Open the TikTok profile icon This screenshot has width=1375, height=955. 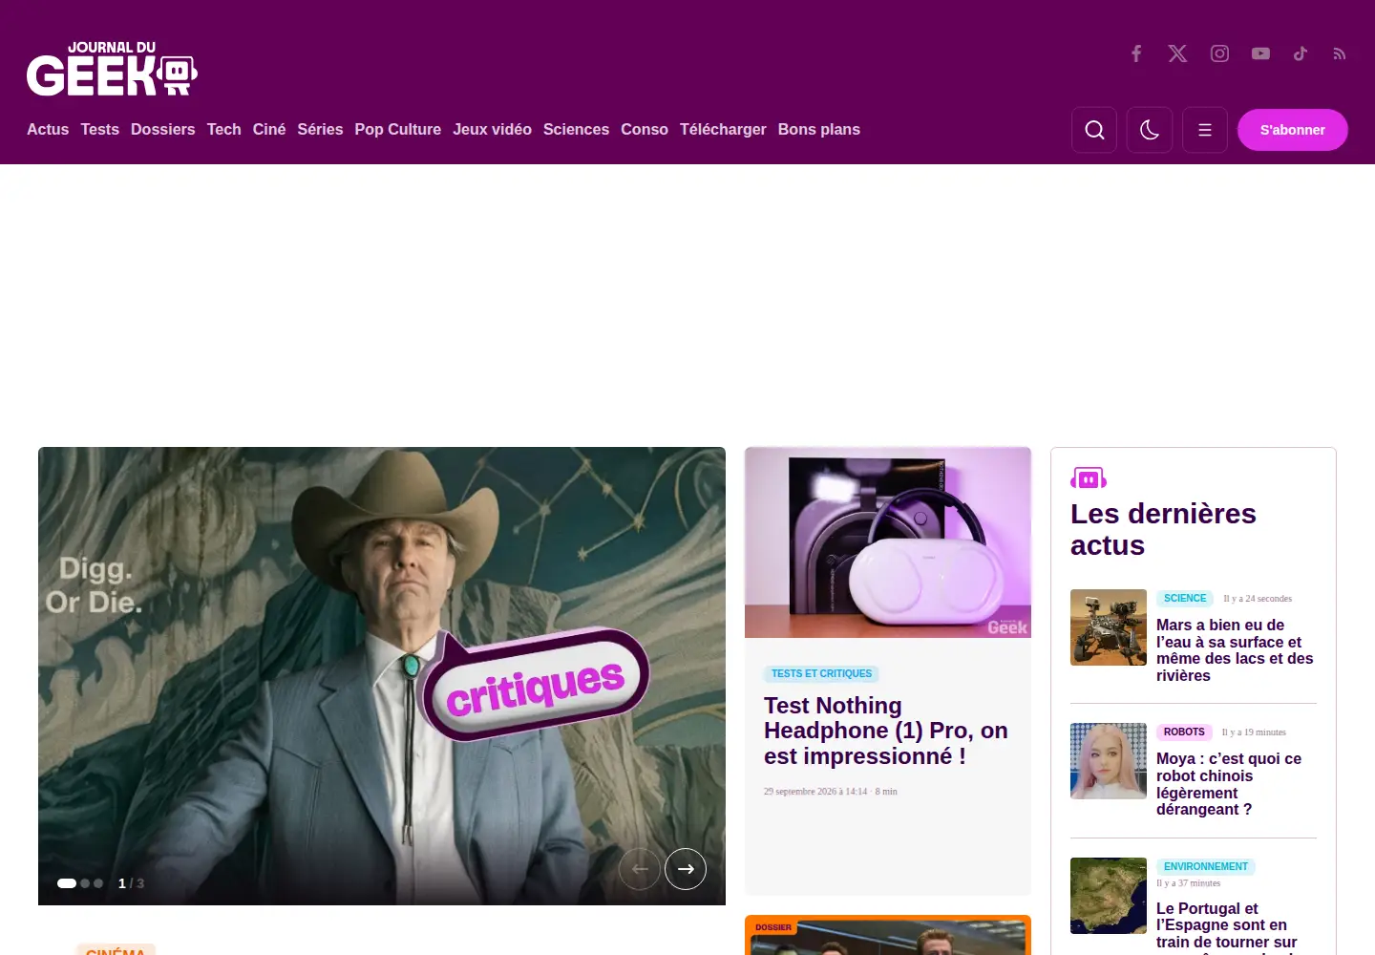[x=1301, y=53]
